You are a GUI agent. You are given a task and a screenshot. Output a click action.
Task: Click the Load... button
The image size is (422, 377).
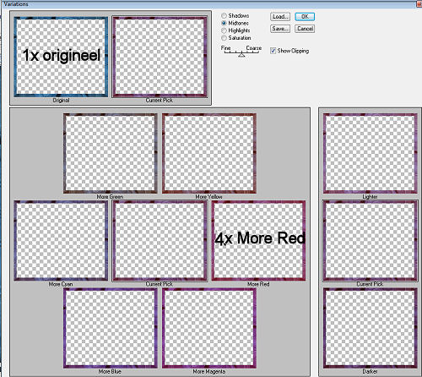pos(280,17)
